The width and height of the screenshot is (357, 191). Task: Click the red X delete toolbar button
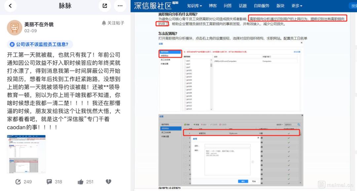click(204, 125)
